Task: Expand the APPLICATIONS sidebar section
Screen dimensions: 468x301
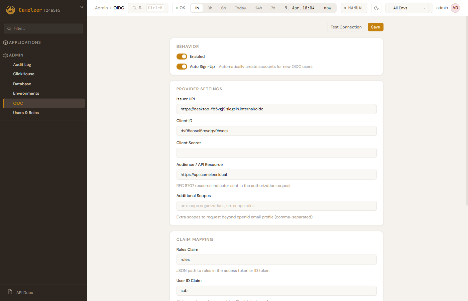Action: coord(25,42)
